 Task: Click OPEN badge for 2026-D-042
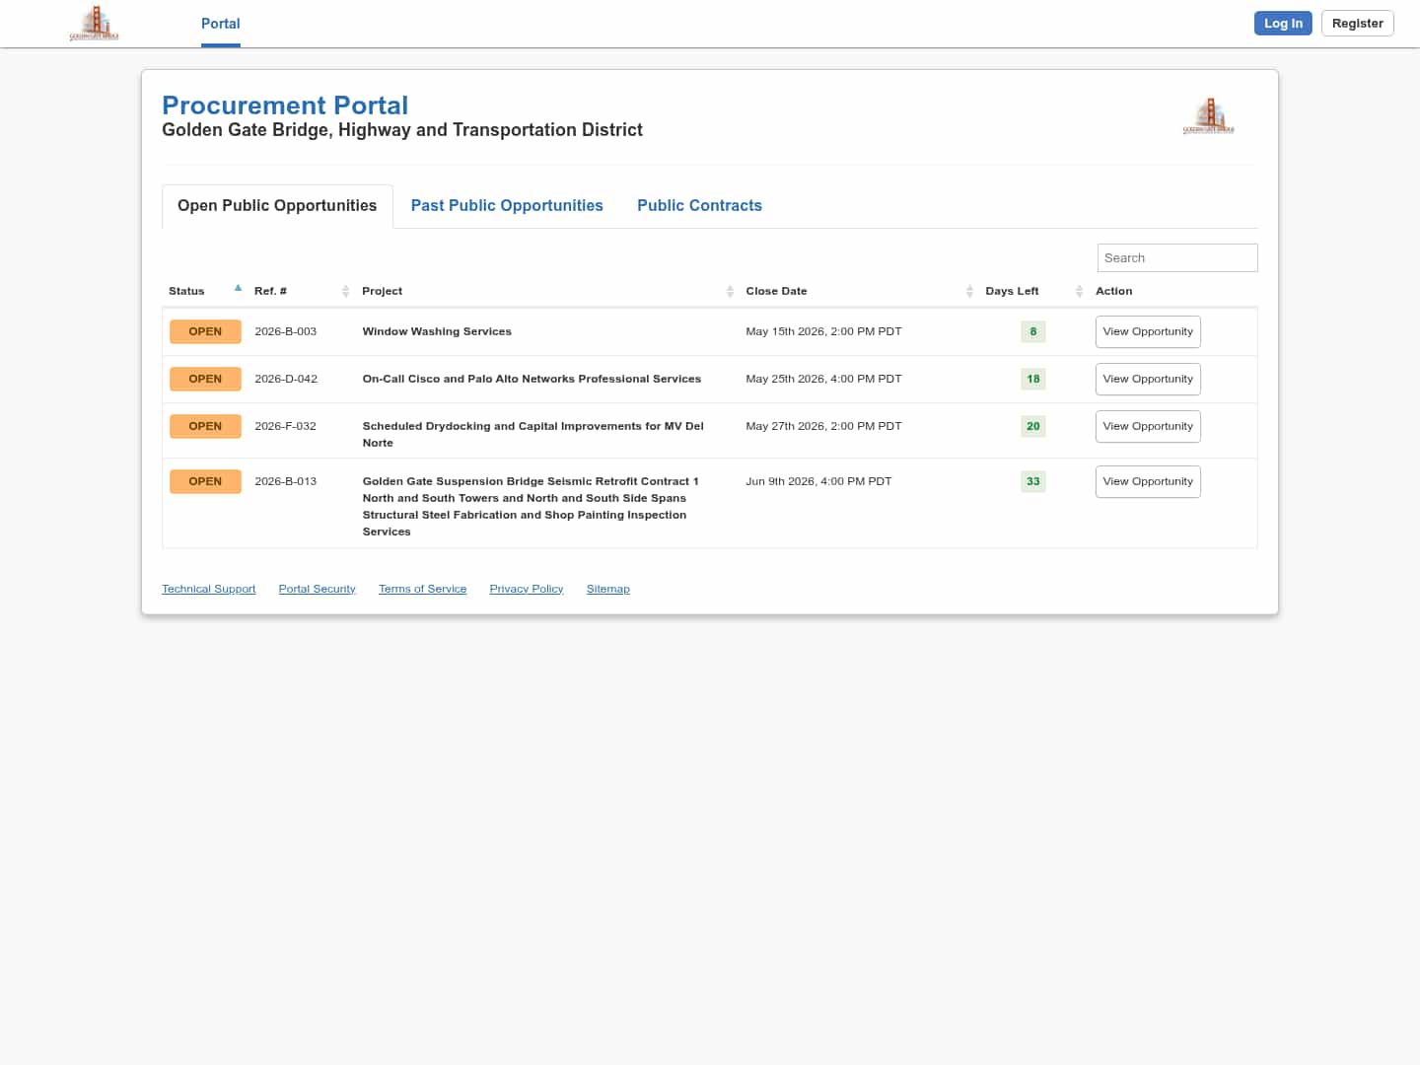pyautogui.click(x=205, y=380)
